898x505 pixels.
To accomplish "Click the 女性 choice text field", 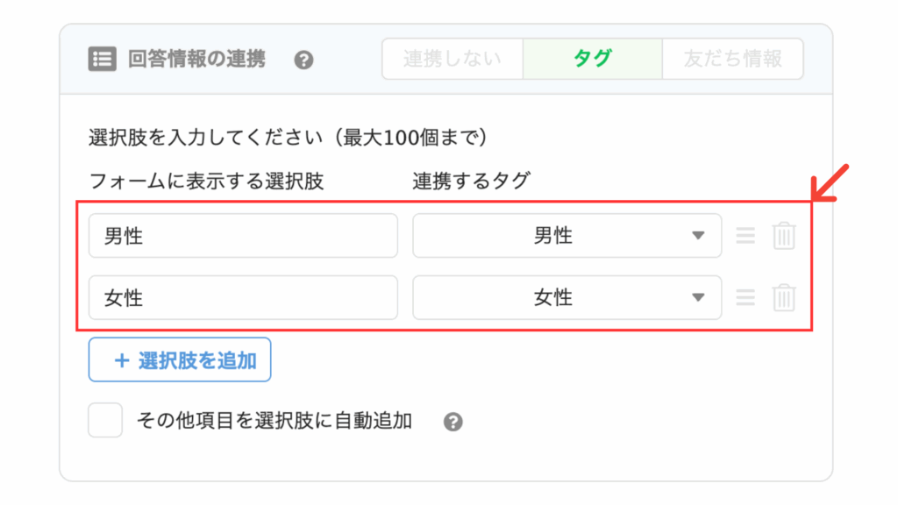I will click(244, 297).
